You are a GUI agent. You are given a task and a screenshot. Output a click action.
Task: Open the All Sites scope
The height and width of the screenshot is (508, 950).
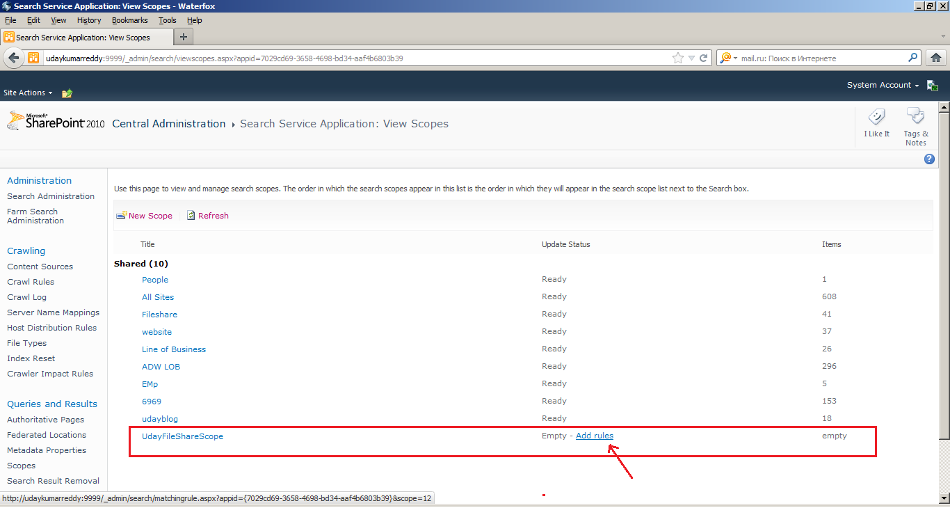coord(158,297)
